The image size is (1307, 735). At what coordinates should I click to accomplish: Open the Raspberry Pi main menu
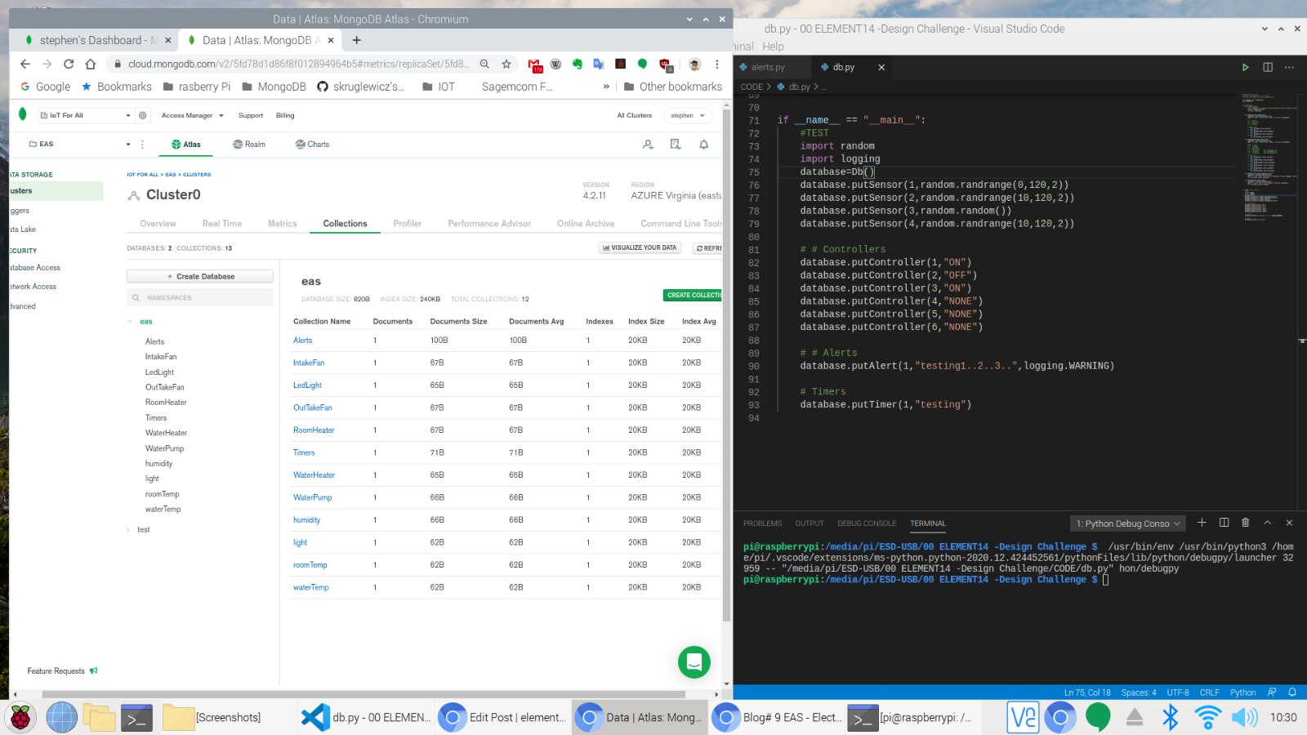20,718
